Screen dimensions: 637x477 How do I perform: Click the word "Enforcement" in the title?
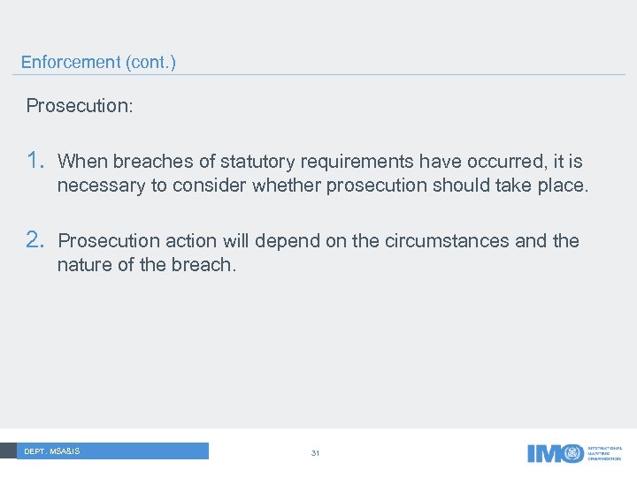coord(71,62)
